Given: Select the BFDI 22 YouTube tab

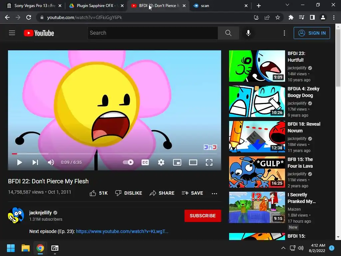Looking at the screenshot, I should [x=158, y=6].
